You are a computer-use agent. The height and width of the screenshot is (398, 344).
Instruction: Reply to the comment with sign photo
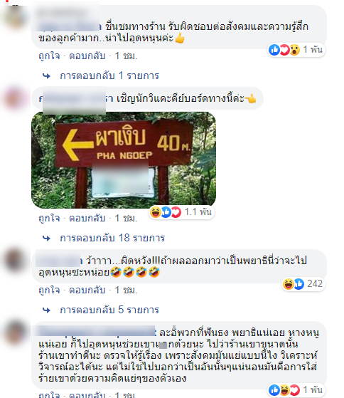point(87,218)
